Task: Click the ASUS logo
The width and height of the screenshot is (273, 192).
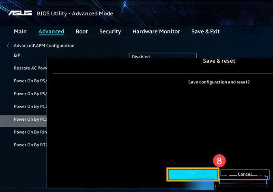Action: point(20,13)
